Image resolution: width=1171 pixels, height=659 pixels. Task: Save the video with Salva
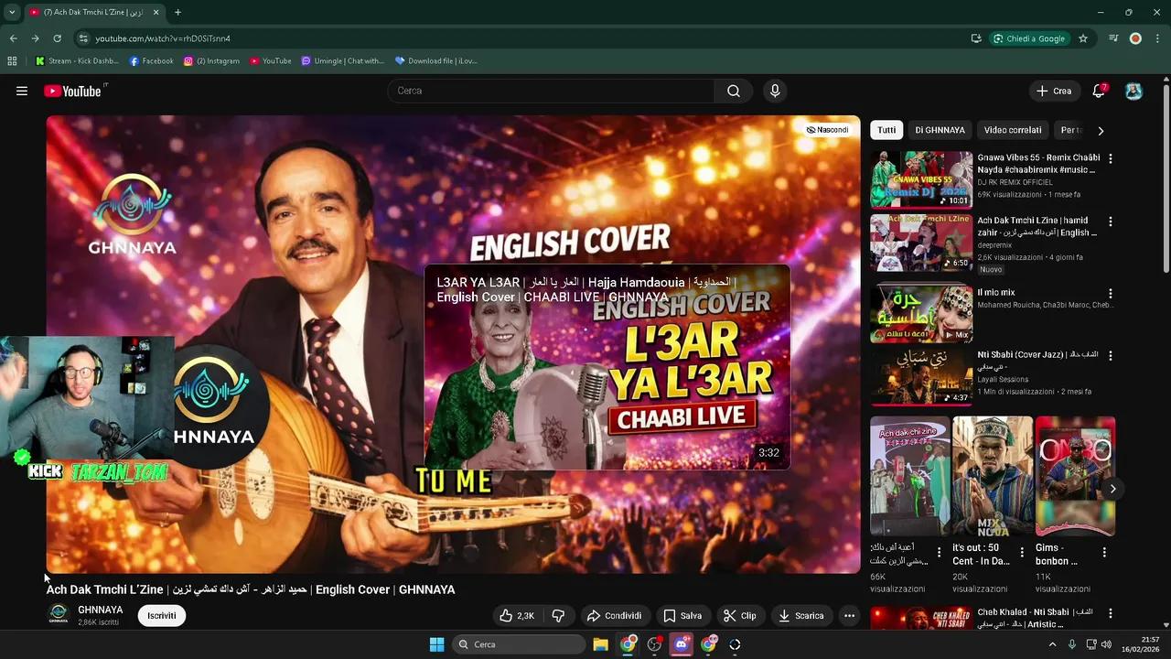coord(682,616)
